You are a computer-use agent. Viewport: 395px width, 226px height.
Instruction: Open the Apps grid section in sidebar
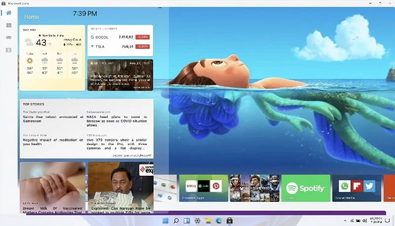[8, 25]
